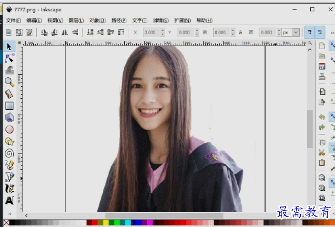Viewport: 335px width, 227px height.
Task: Expand the toolbox overflow chevron
Action: (x=10, y=214)
